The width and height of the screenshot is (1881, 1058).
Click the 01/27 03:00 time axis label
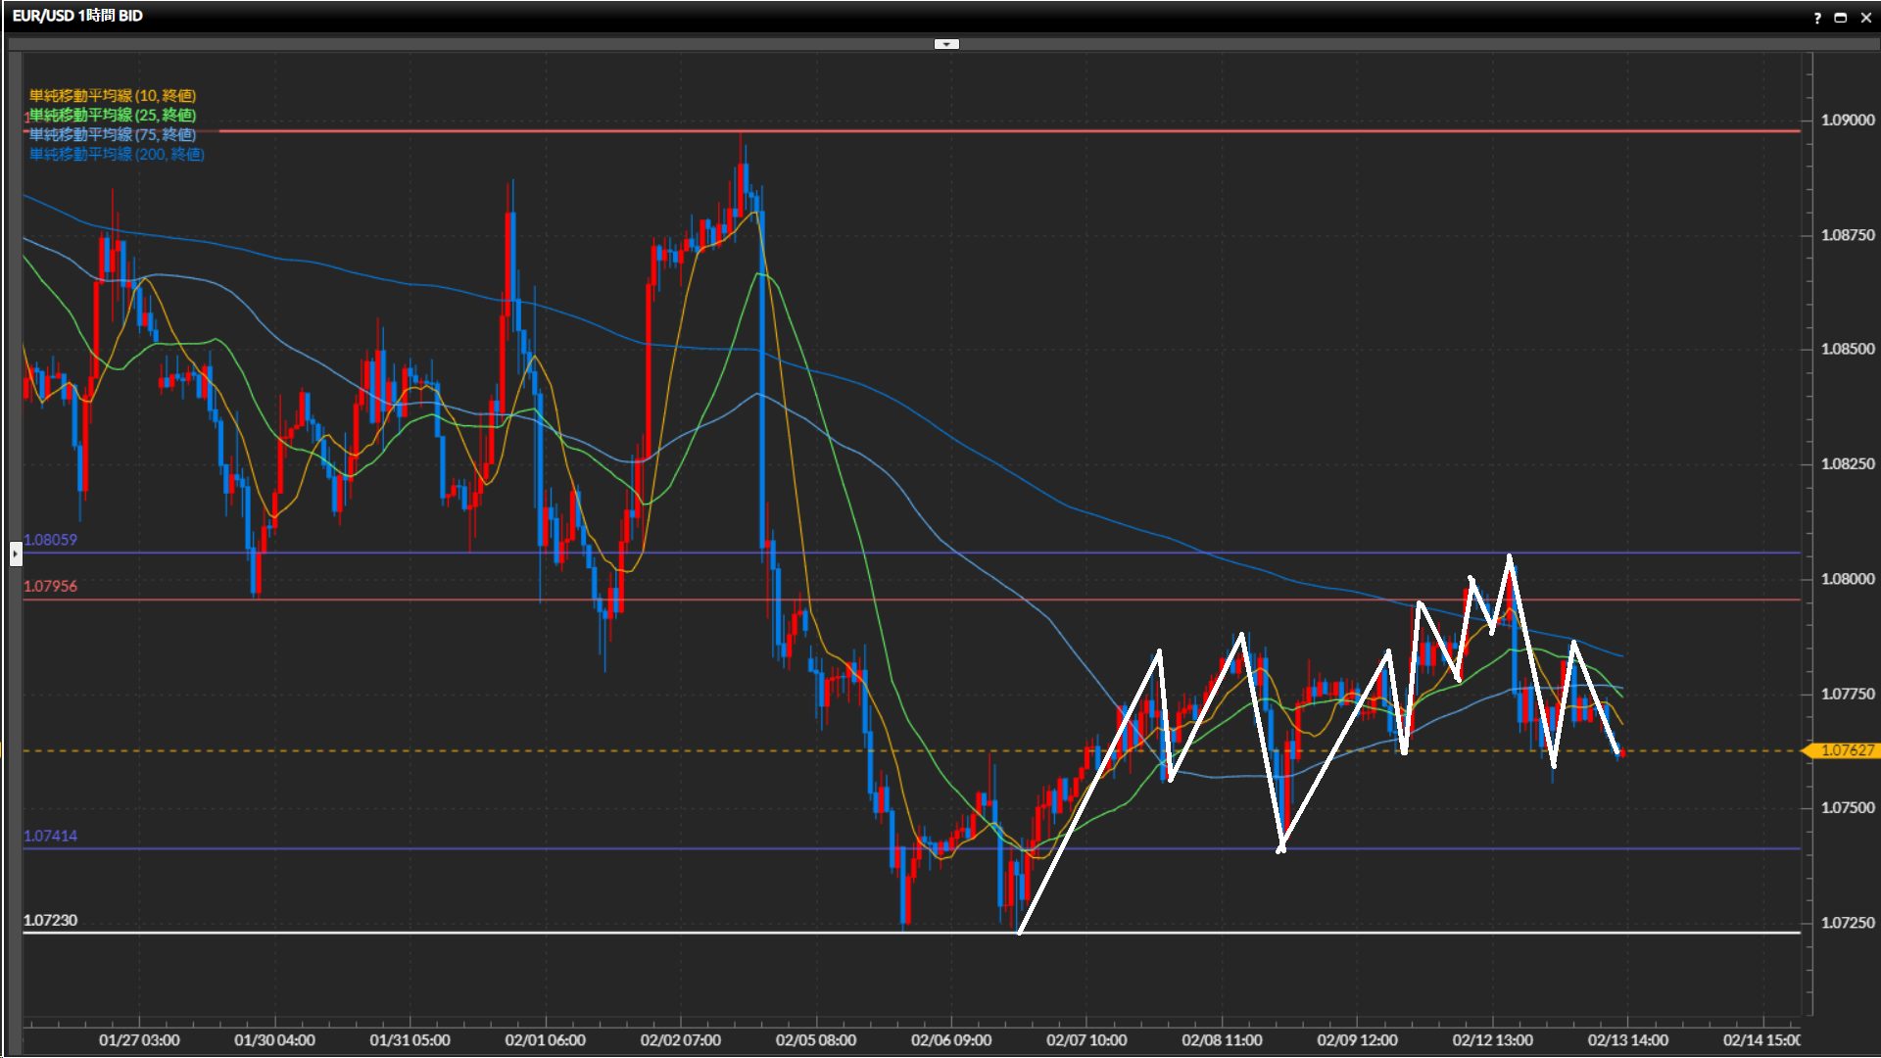click(x=139, y=1039)
